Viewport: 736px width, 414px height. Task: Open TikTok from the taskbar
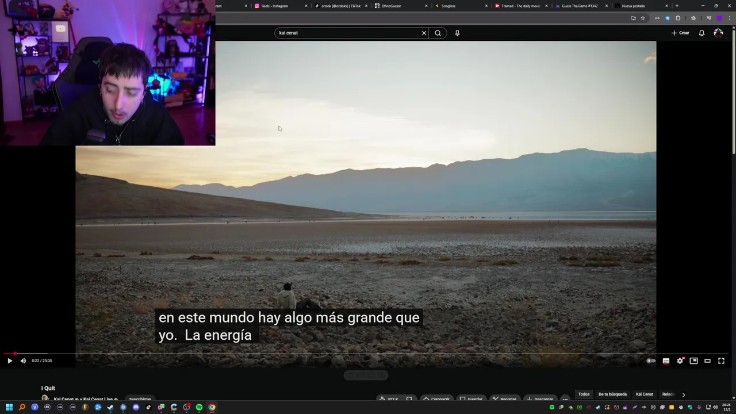(x=148, y=407)
